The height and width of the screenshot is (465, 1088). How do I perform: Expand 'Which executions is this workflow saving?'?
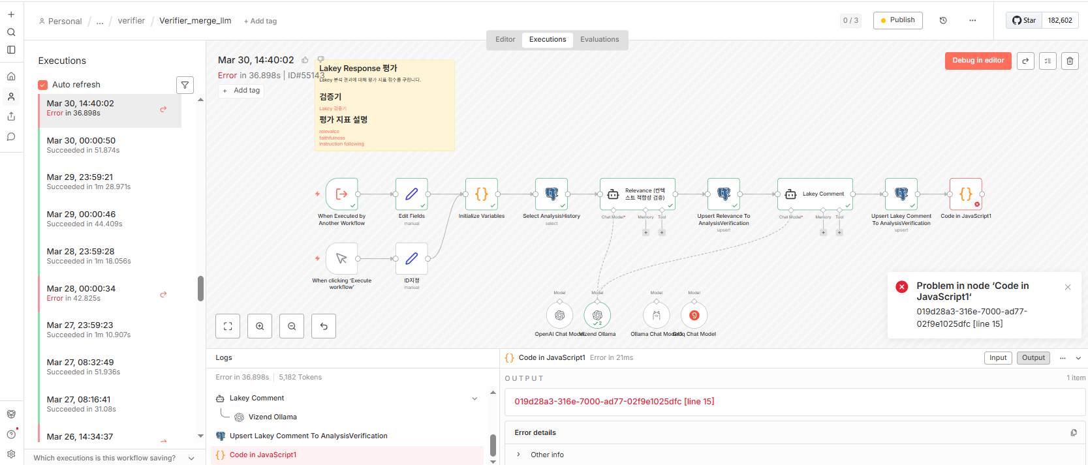tap(114, 458)
